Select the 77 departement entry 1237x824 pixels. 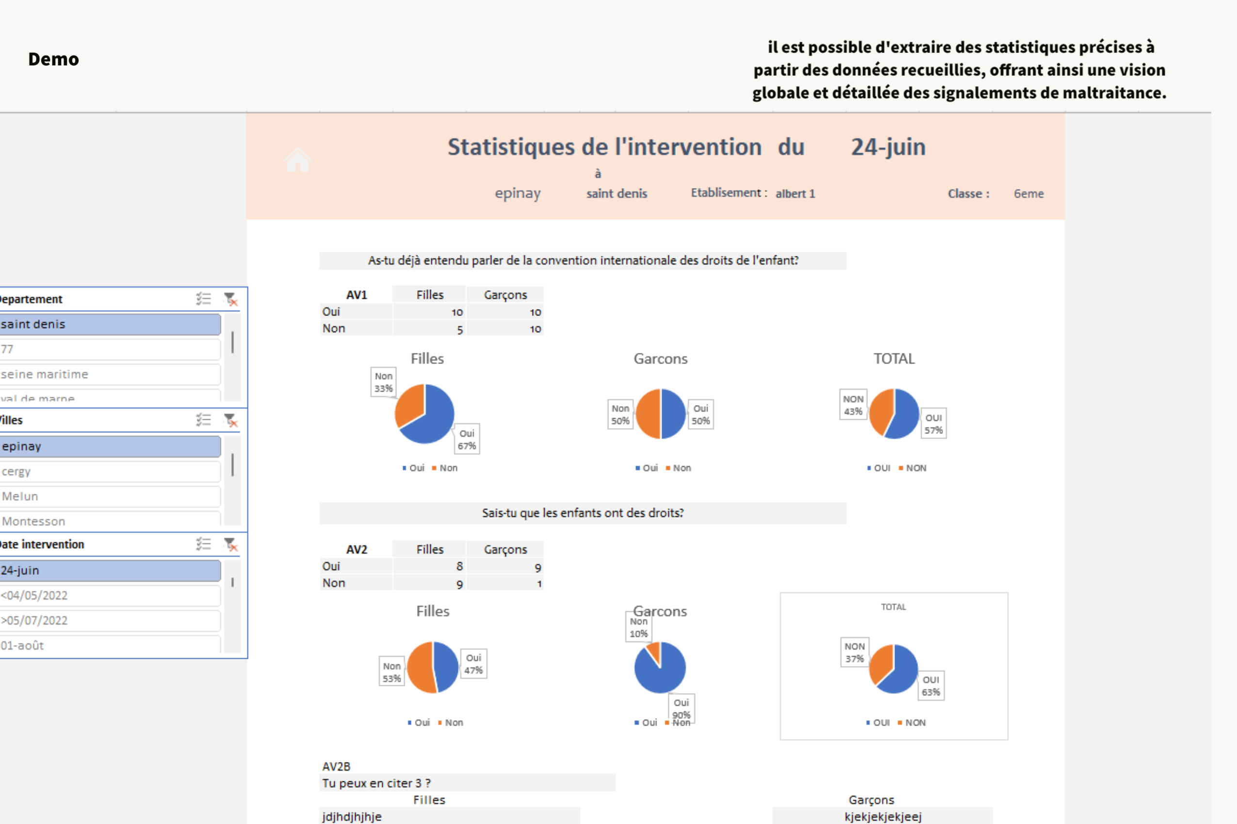click(x=110, y=349)
